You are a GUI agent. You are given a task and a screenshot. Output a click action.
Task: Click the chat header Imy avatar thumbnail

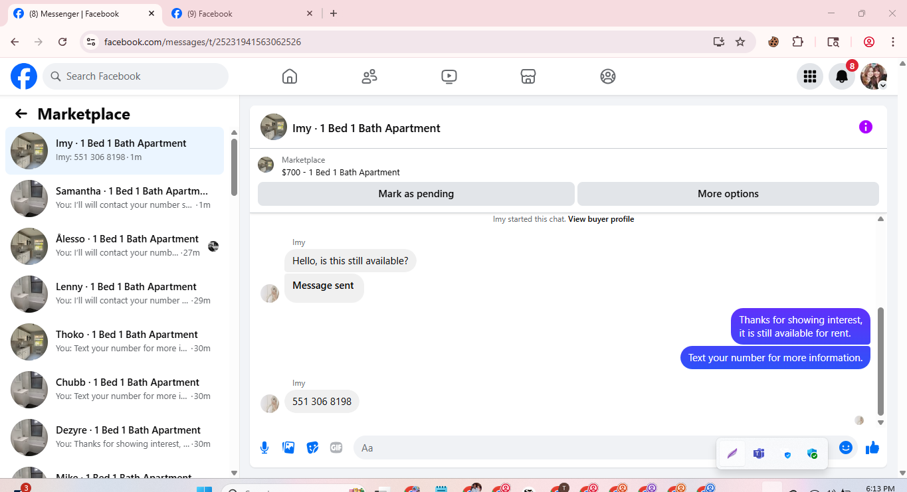(x=274, y=127)
